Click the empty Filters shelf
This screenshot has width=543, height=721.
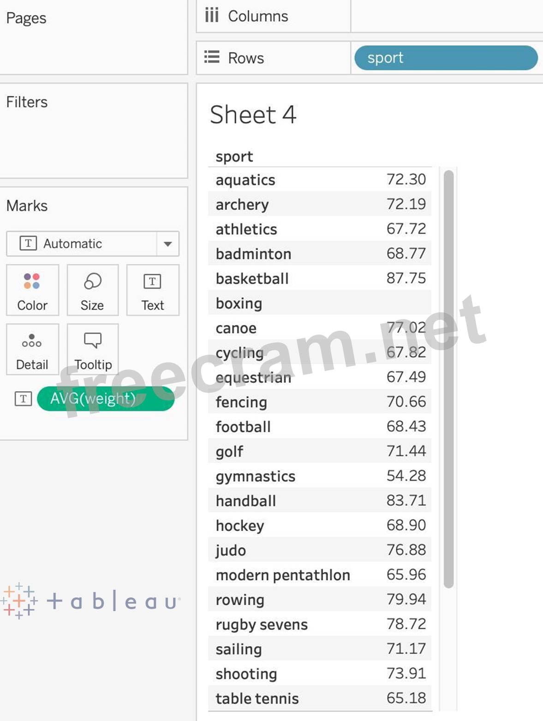(x=94, y=138)
